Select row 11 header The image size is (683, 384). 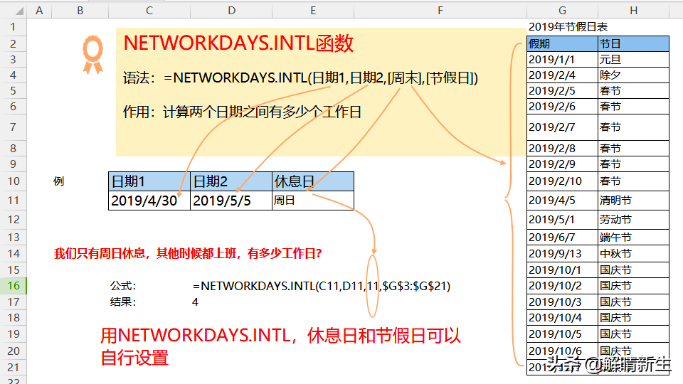point(13,201)
